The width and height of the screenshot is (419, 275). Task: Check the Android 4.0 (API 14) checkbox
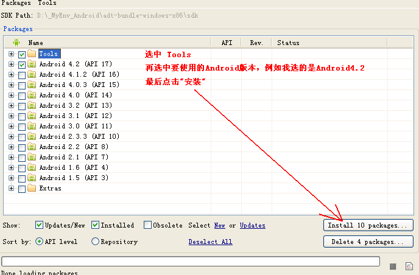pyautogui.click(x=22, y=96)
